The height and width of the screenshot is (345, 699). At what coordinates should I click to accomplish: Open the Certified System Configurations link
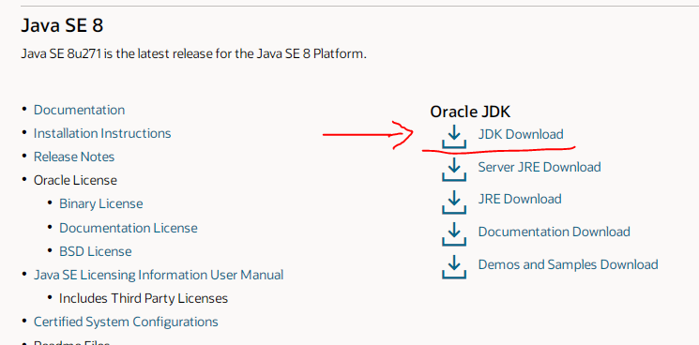126,322
